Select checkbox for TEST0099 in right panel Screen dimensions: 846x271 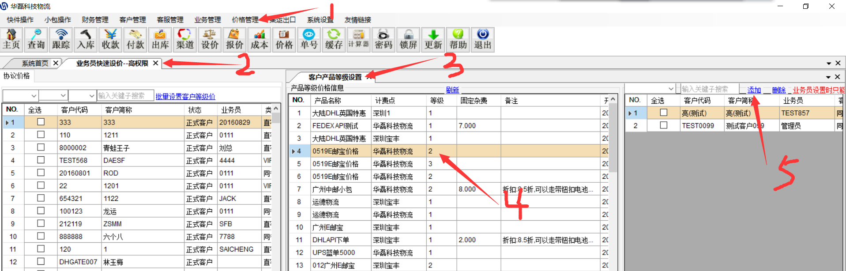pyautogui.click(x=663, y=125)
